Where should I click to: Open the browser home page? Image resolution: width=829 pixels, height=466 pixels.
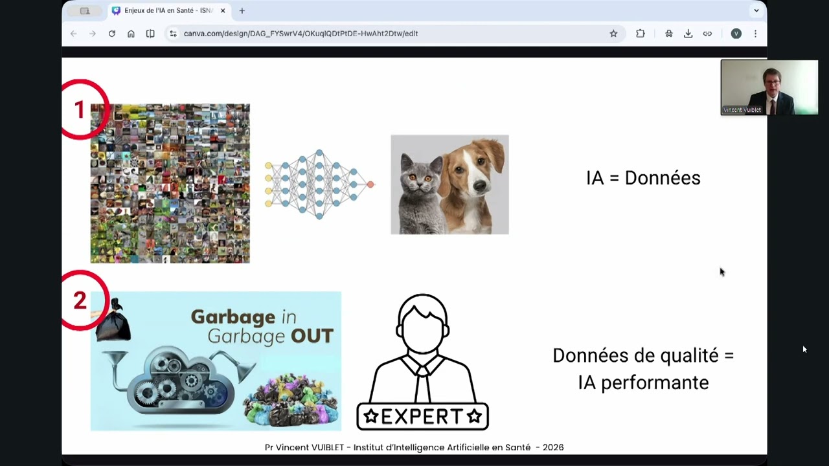coord(131,34)
